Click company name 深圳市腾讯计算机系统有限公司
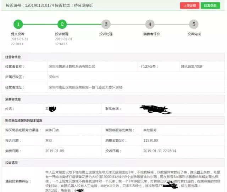 click(72, 67)
